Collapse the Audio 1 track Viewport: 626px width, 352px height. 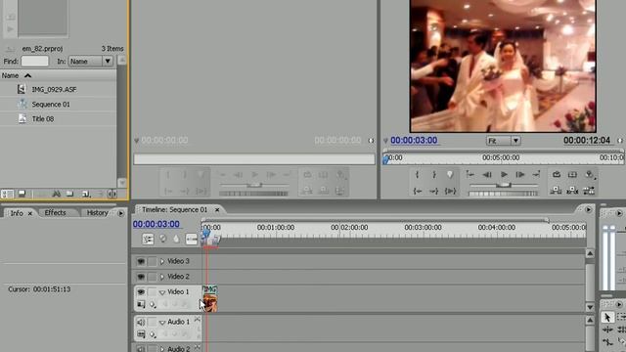point(162,322)
